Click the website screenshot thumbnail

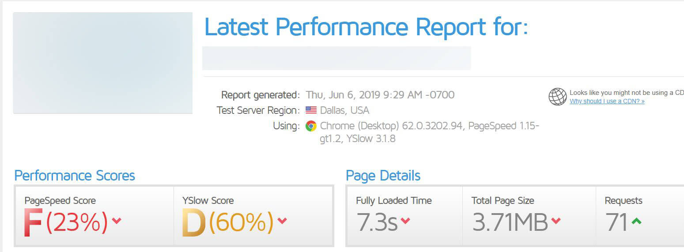pyautogui.click(x=103, y=63)
